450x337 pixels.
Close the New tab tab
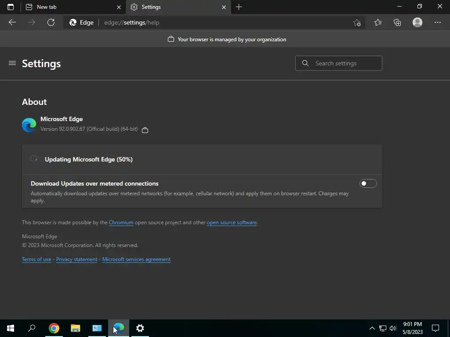coord(119,7)
